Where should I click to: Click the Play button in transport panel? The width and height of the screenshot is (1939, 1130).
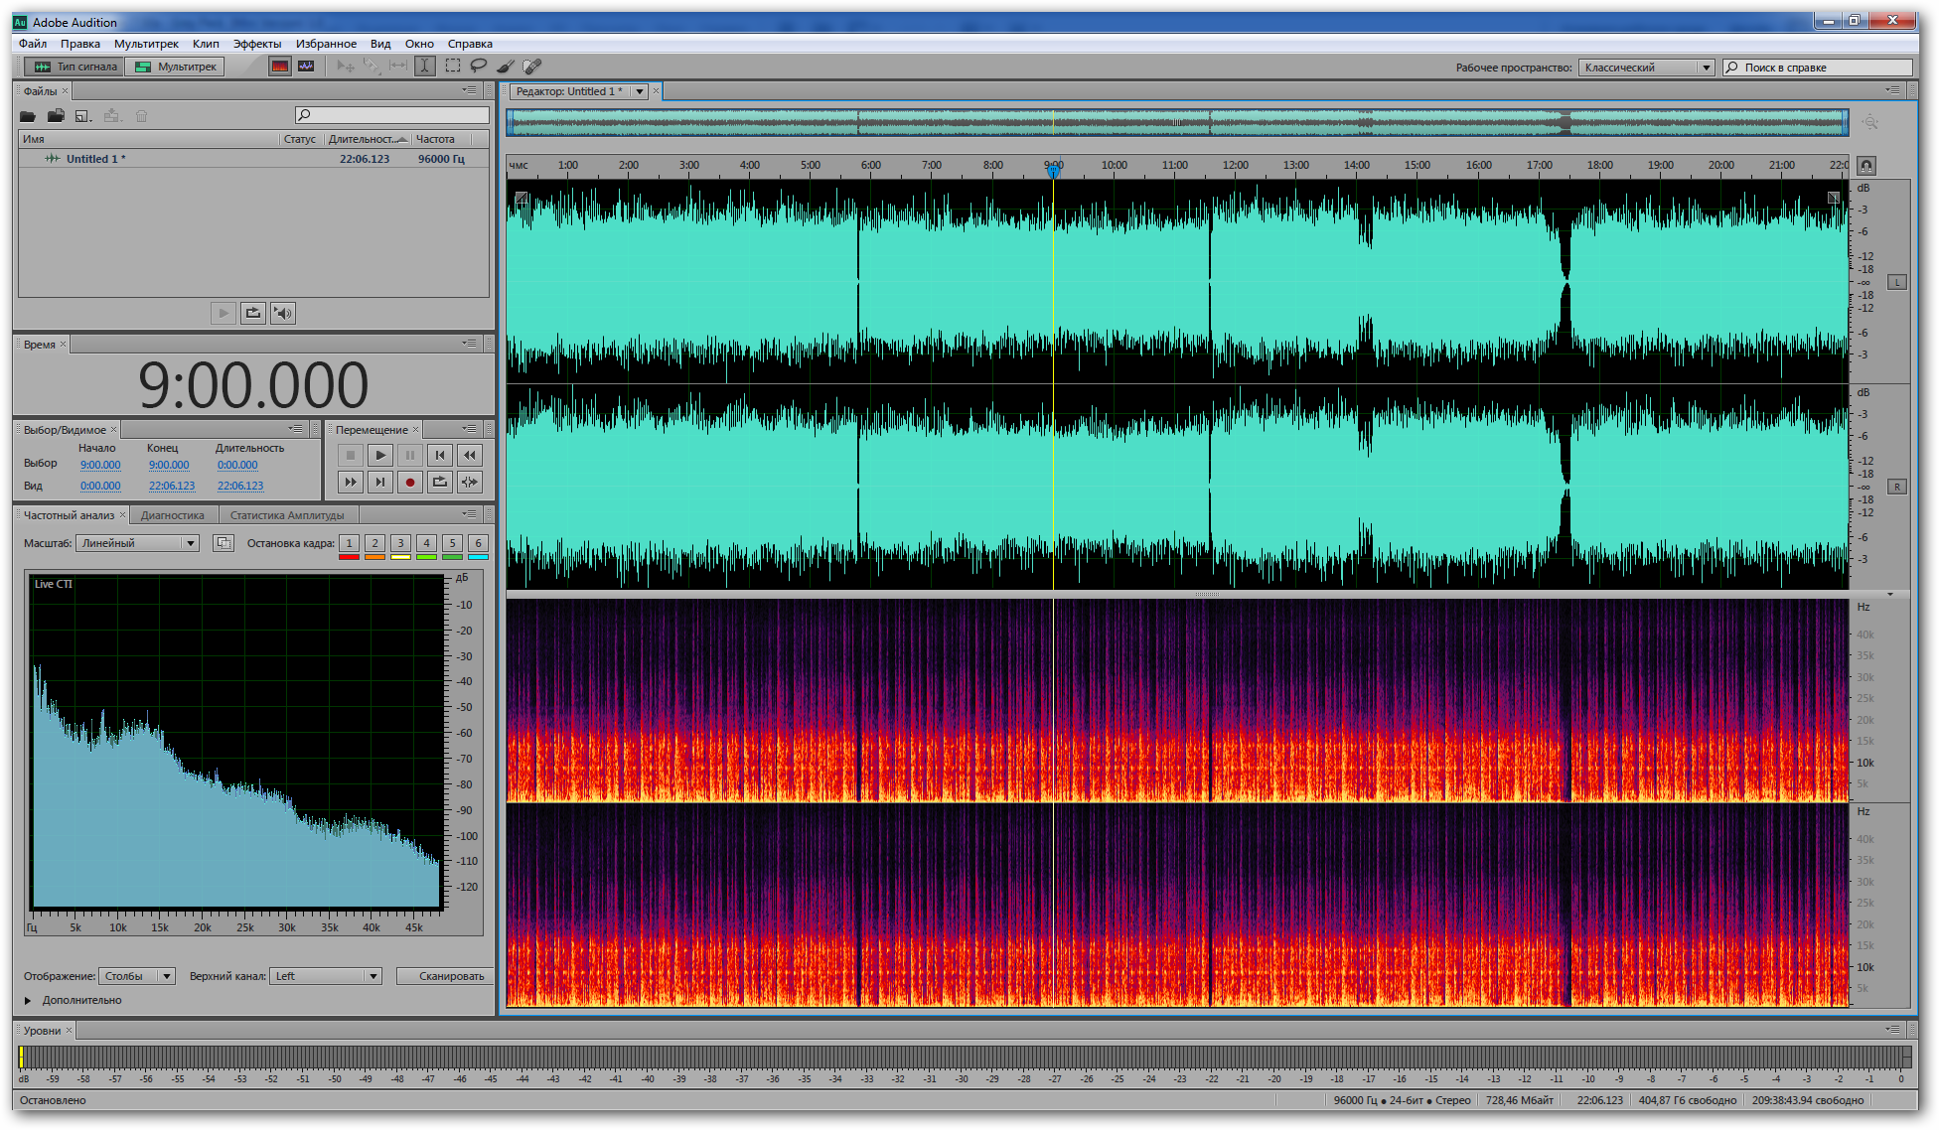[x=379, y=455]
